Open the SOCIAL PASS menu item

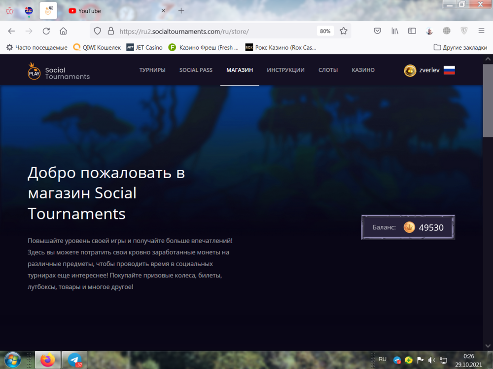pos(196,70)
